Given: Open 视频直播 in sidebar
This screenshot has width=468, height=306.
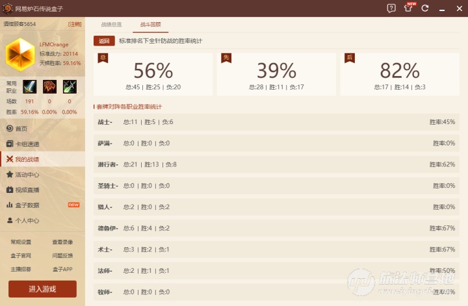Looking at the screenshot, I should click(27, 190).
